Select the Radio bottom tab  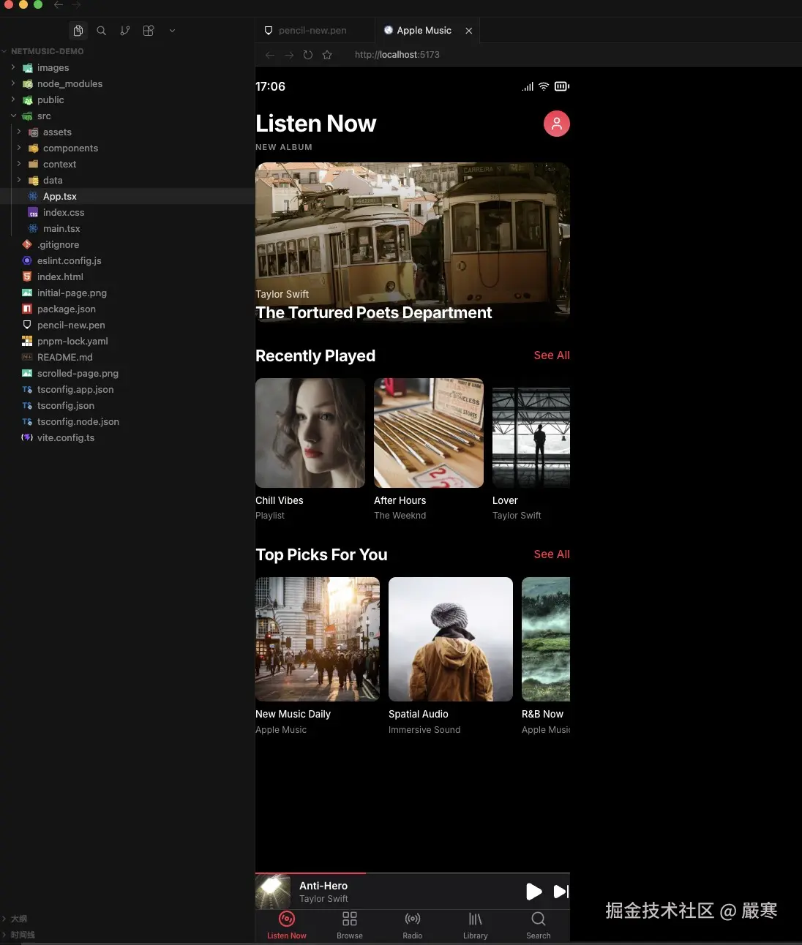(x=413, y=926)
